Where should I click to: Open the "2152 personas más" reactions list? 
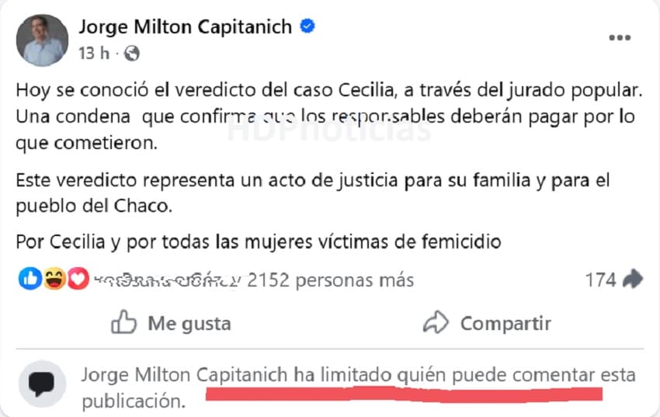[x=330, y=280]
